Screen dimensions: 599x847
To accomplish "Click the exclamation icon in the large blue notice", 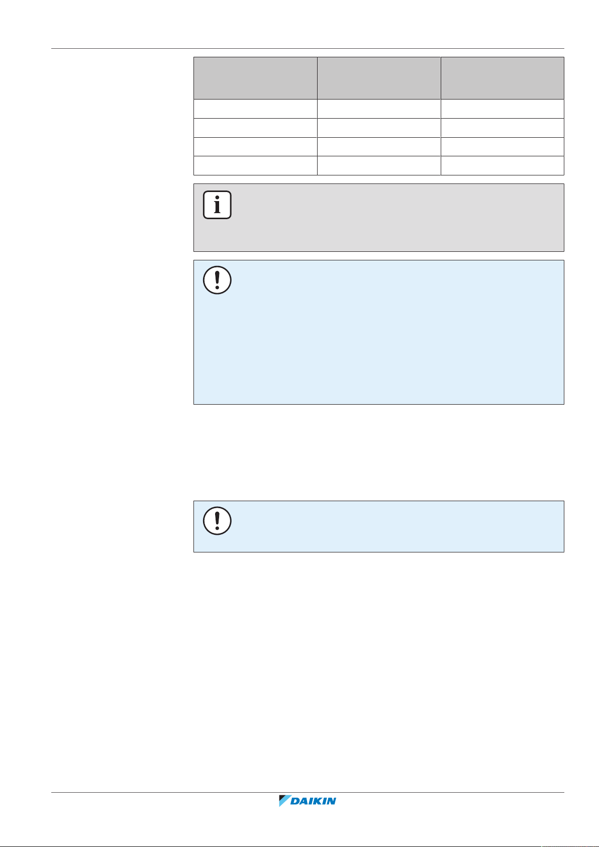I will tap(217, 280).
